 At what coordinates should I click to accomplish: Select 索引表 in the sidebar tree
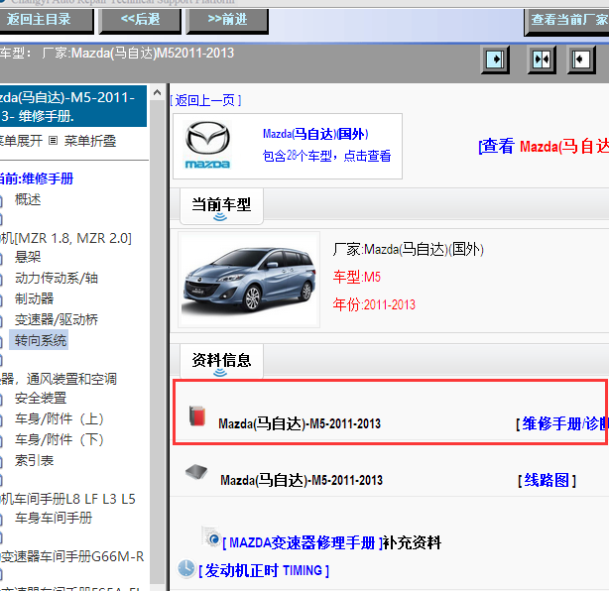pyautogui.click(x=34, y=461)
